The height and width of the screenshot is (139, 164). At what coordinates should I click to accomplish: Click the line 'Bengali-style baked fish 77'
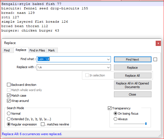click(31, 4)
